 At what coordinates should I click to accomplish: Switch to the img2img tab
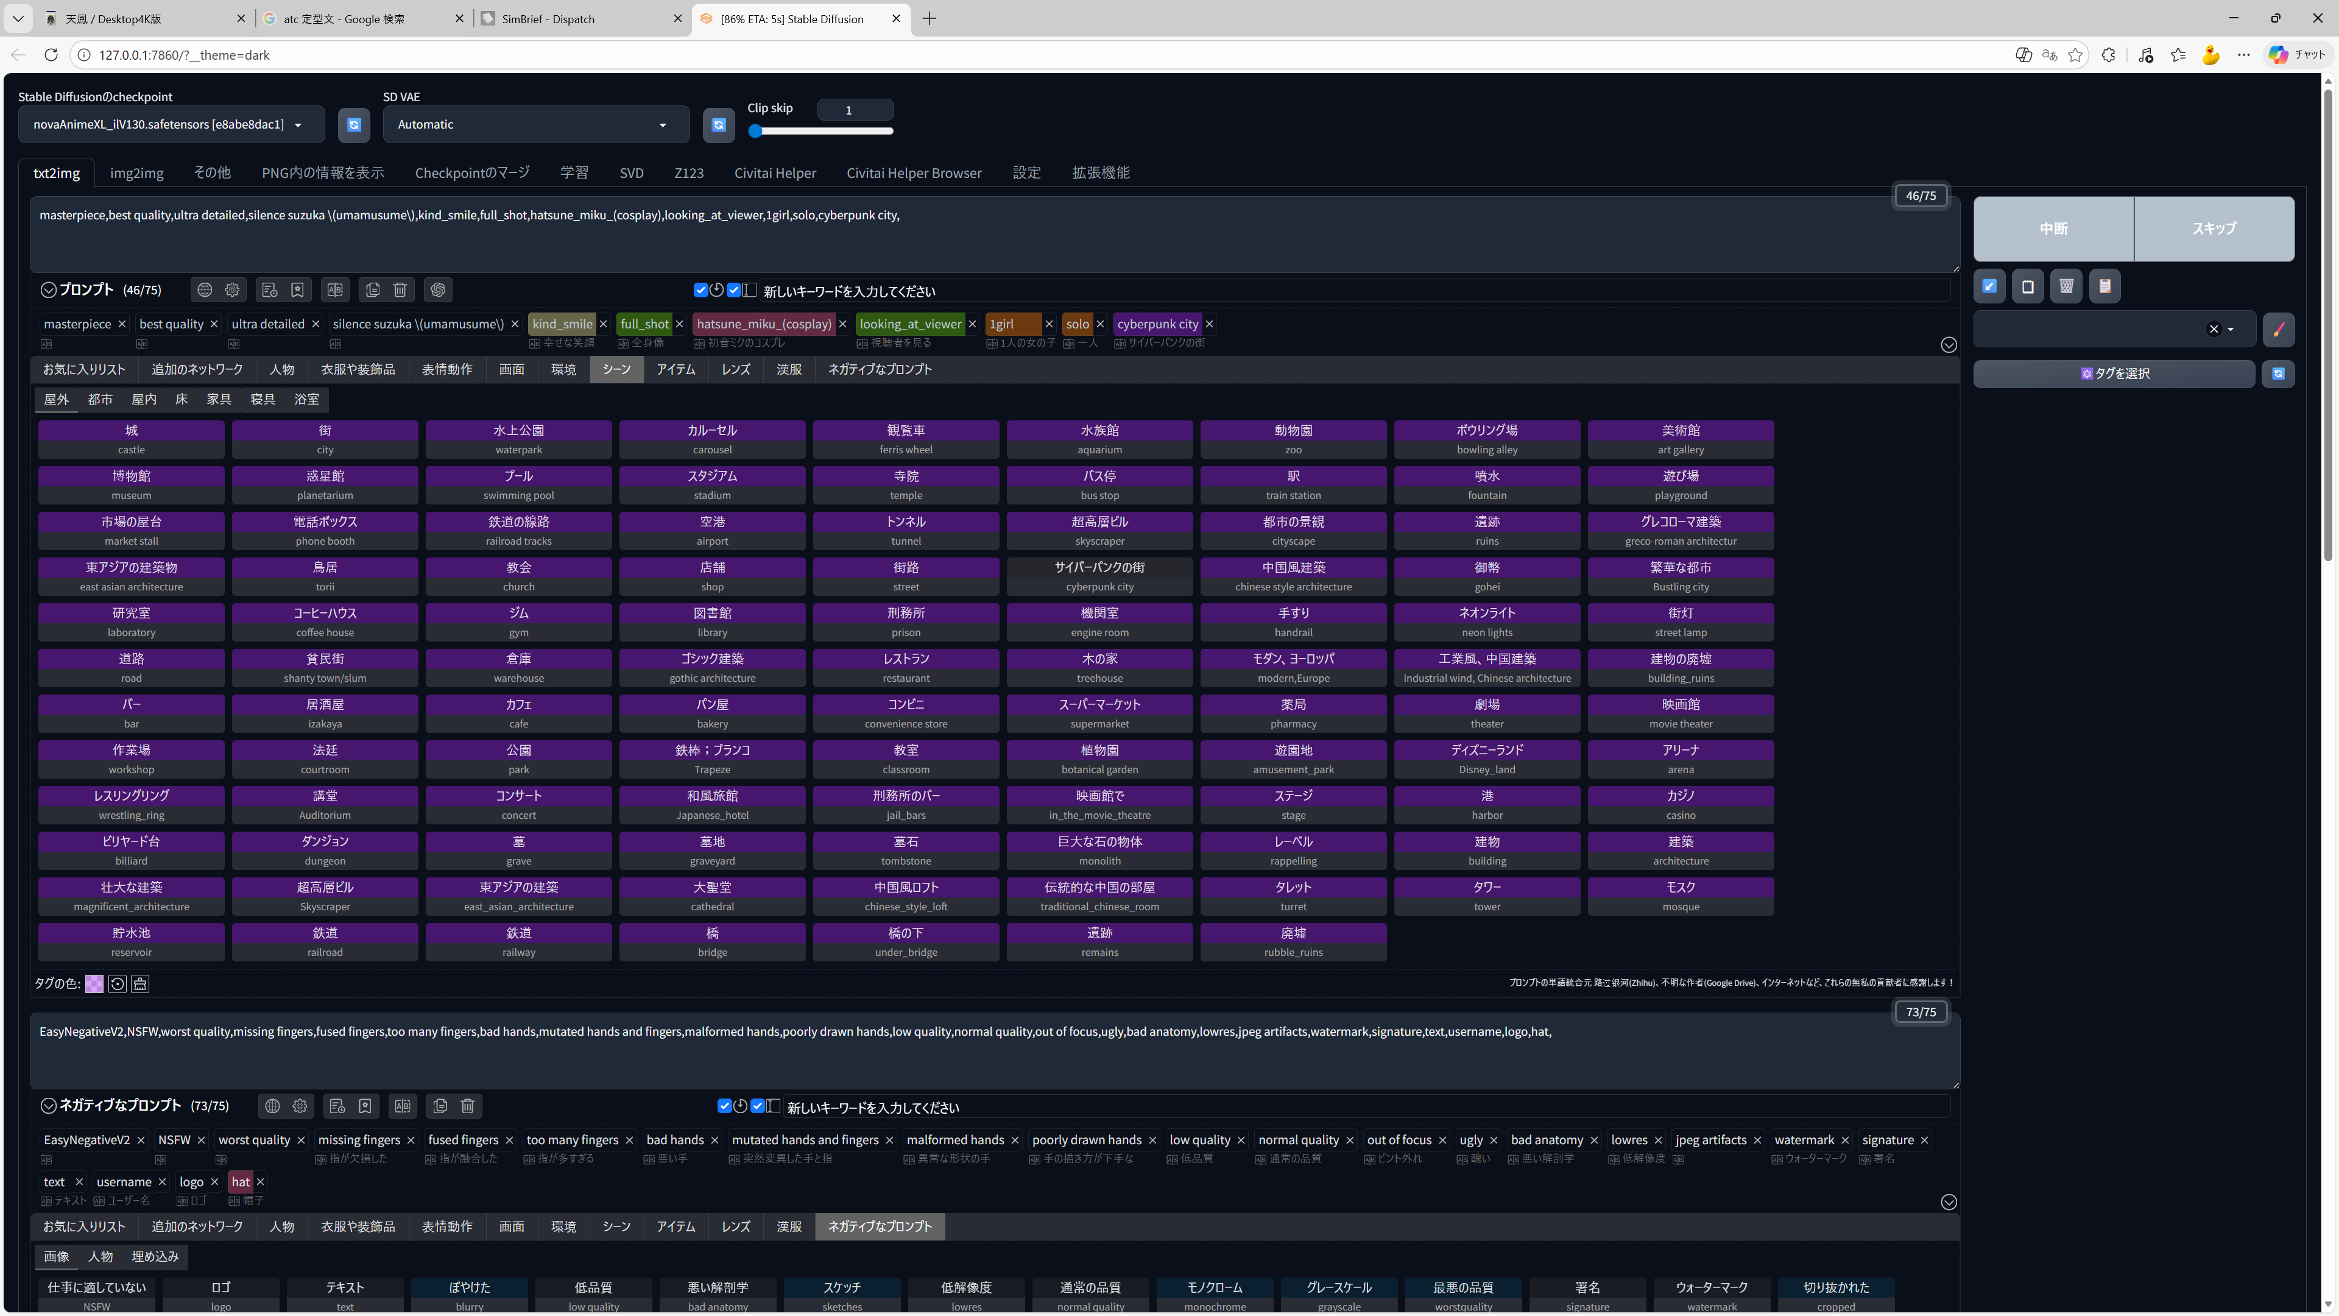pyautogui.click(x=136, y=172)
